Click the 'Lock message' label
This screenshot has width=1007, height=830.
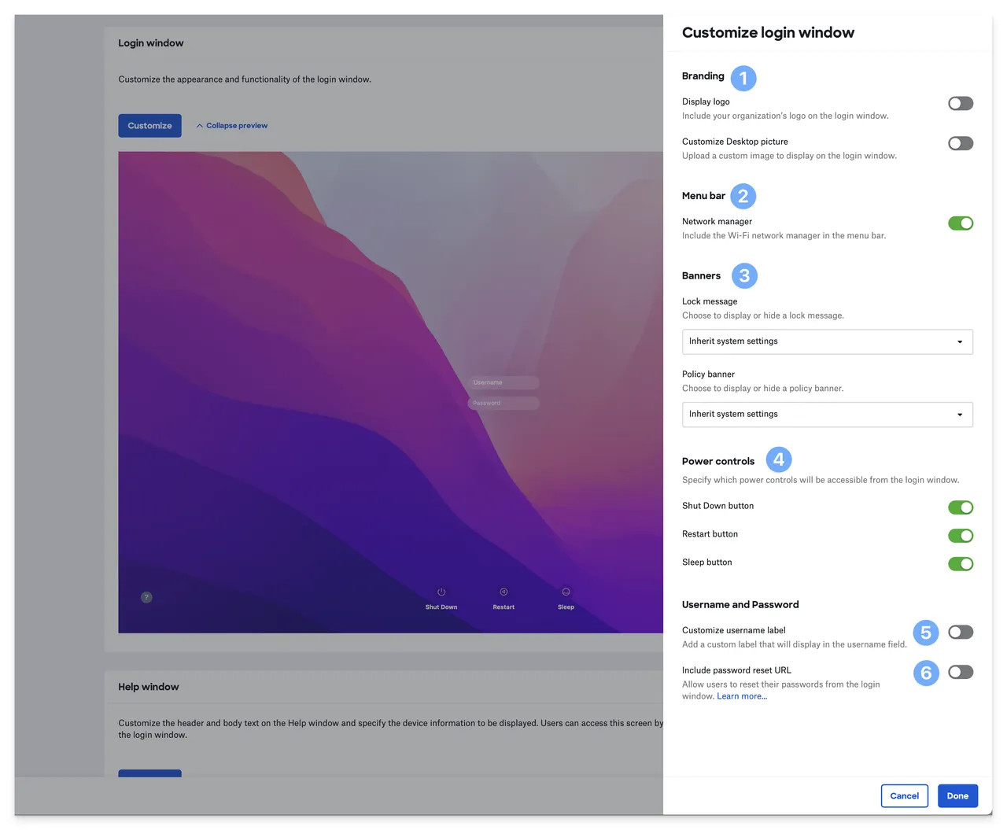pos(710,301)
